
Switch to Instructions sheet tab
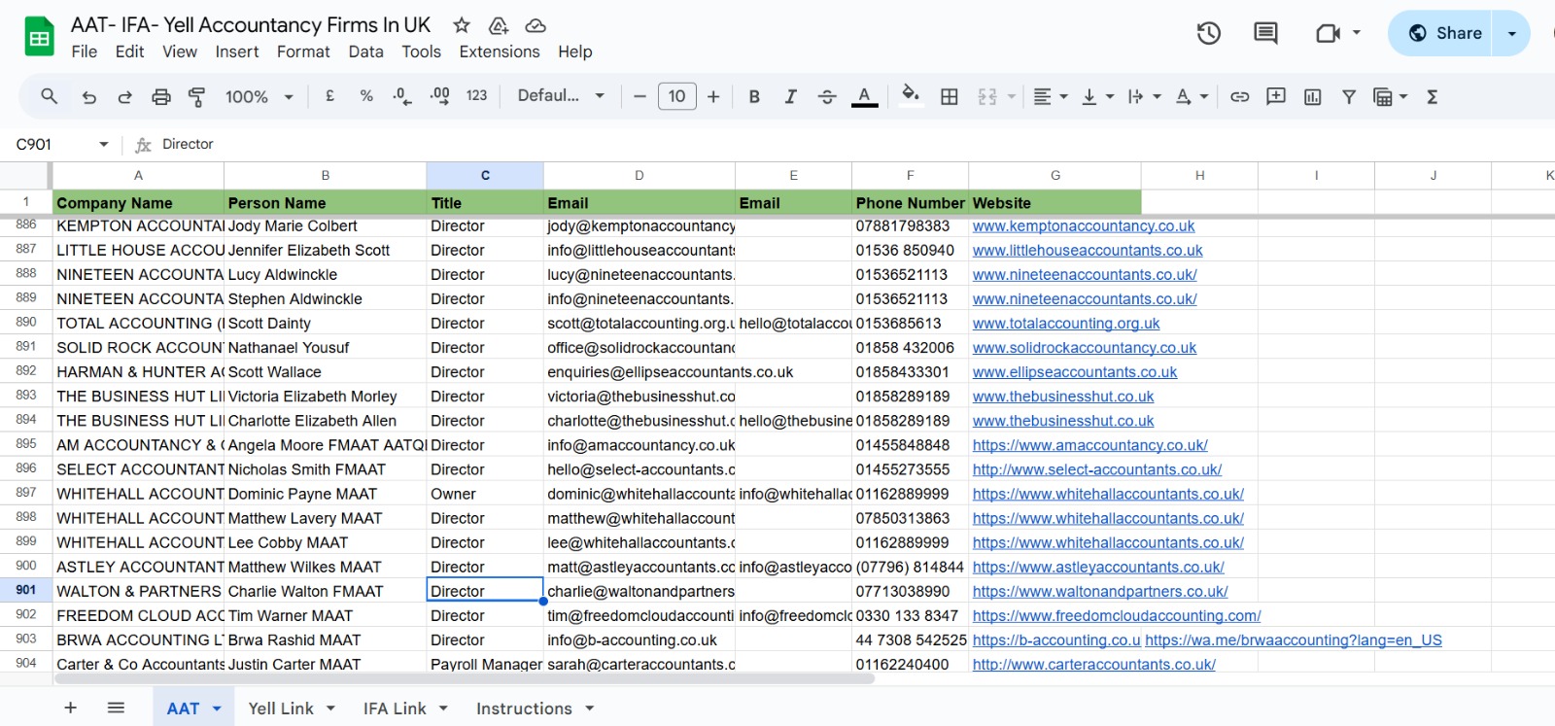pos(535,709)
